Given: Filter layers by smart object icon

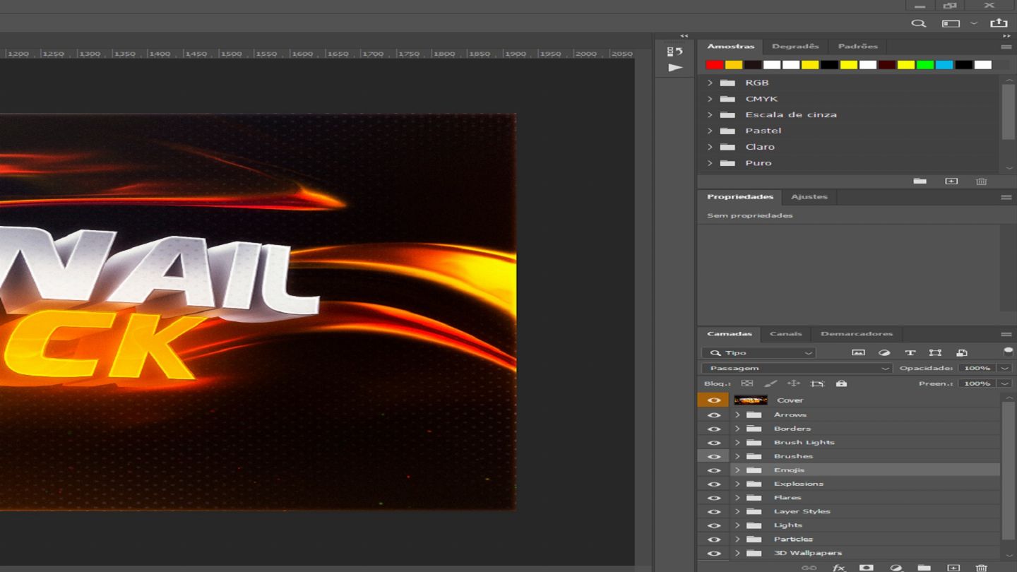Looking at the screenshot, I should (x=961, y=352).
